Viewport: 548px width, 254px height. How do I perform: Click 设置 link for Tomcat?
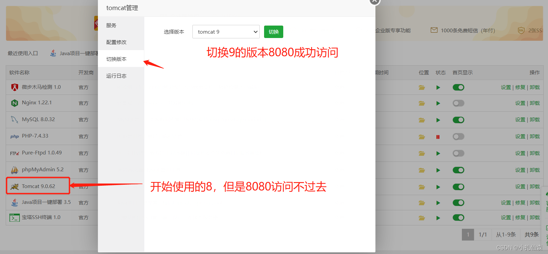click(x=520, y=187)
